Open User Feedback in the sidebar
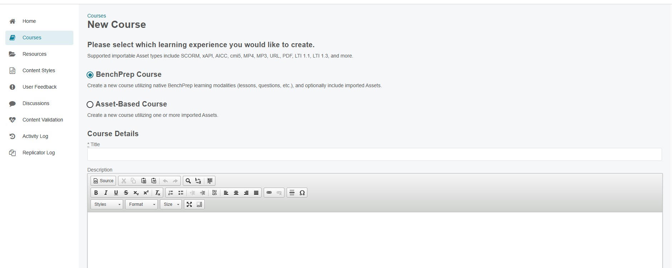 [39, 87]
